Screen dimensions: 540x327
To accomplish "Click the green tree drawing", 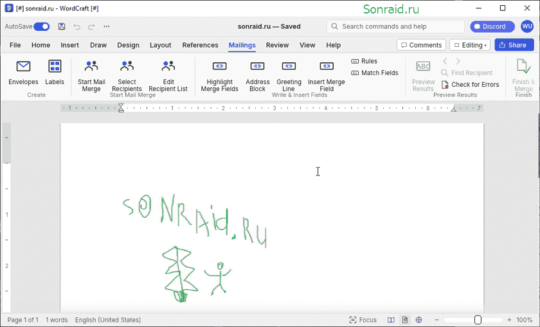I will [179, 274].
